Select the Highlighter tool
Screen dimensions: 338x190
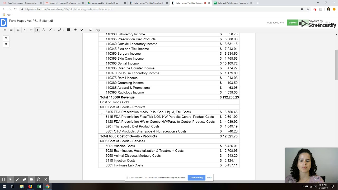59,30
